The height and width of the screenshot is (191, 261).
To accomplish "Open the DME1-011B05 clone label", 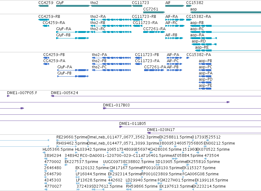I will pos(132,124).
